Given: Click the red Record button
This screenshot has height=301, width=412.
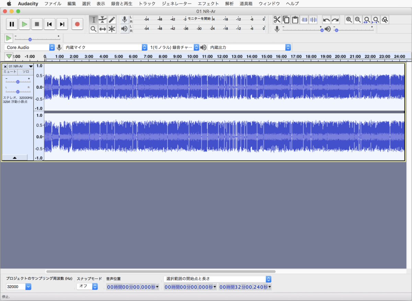Looking at the screenshot, I should tap(77, 24).
